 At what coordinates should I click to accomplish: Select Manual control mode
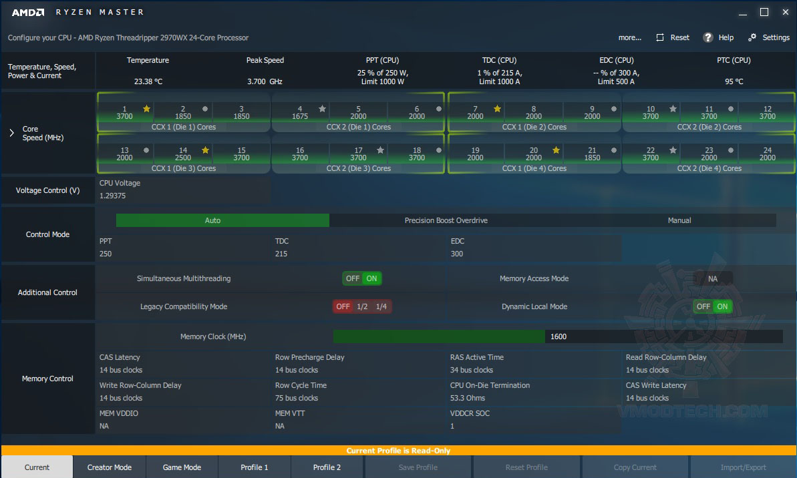(679, 220)
